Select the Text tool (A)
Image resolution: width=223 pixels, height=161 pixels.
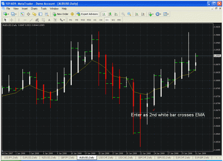tap(49, 20)
